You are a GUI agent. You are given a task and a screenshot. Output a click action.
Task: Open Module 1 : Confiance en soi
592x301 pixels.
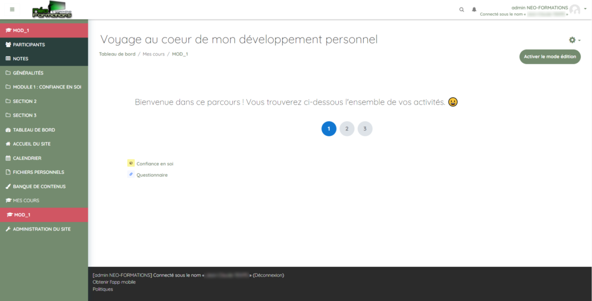pos(44,87)
